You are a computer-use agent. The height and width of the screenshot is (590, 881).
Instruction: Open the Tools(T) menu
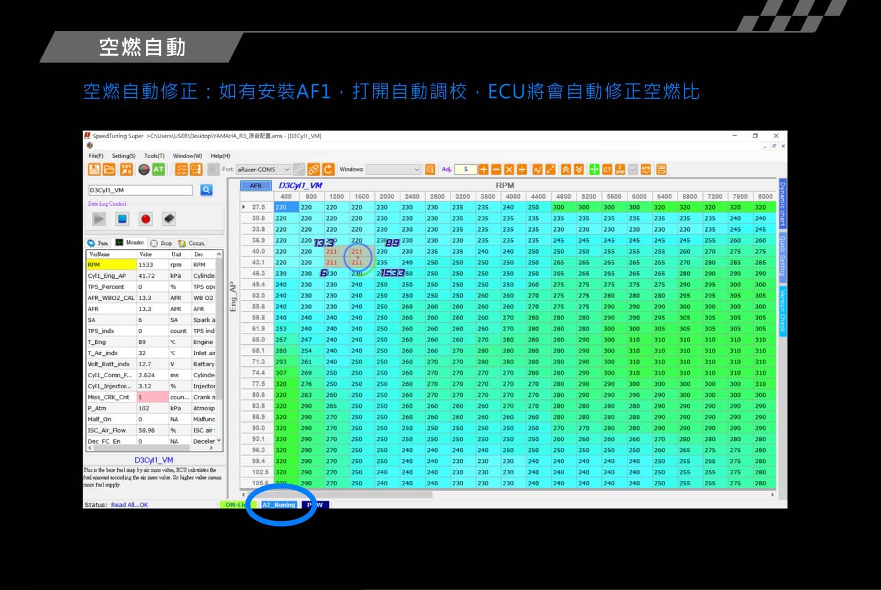[154, 156]
